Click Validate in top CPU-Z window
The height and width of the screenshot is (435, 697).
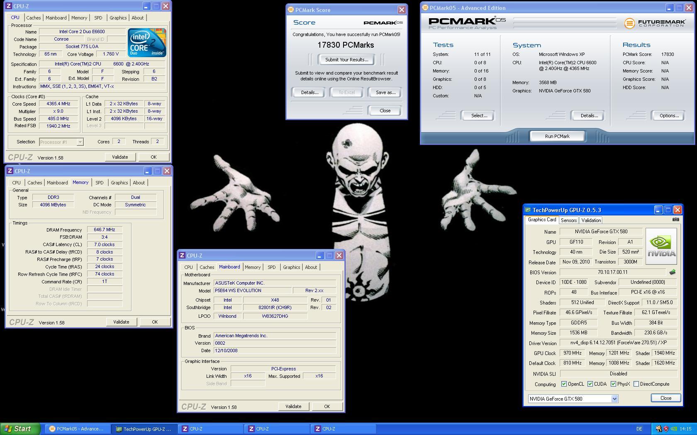120,157
